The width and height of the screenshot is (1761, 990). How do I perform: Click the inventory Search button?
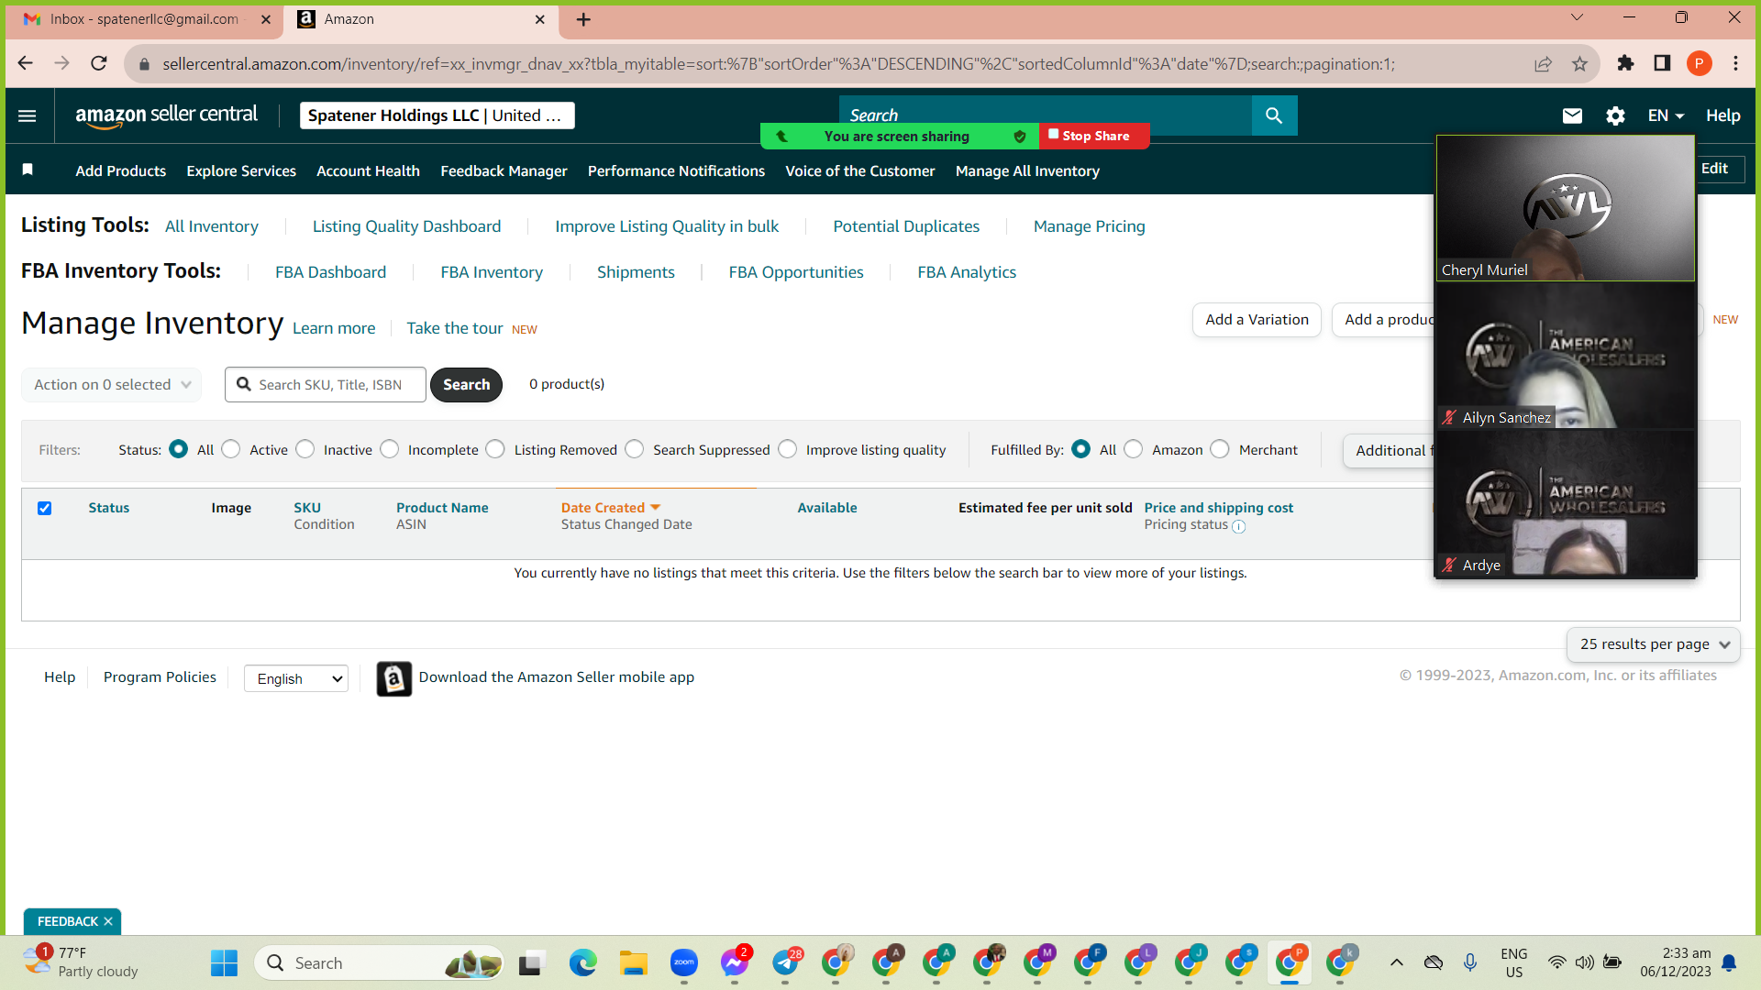coord(466,385)
